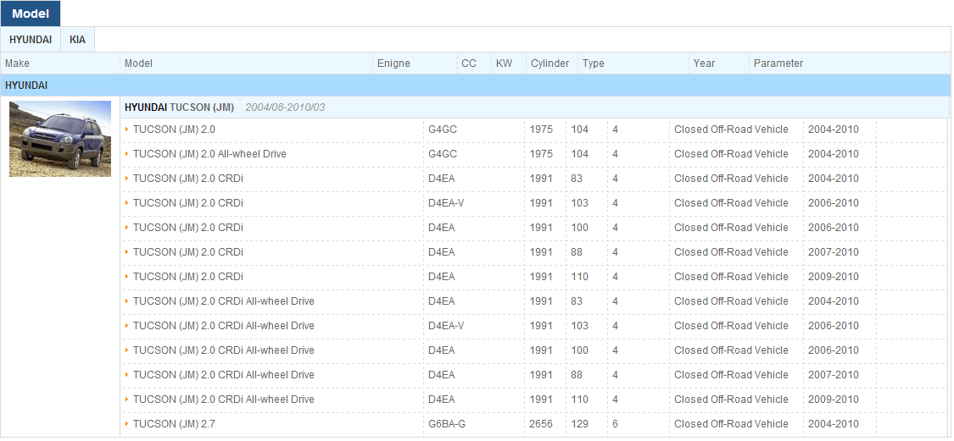
Task: Click the HYUNDAI make section bar
Action: [x=475, y=85]
